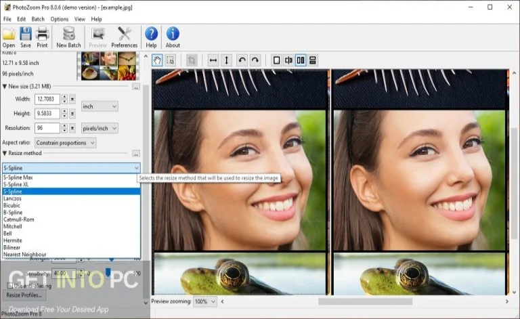This screenshot has width=520, height=319.
Task: Click the greyed crop tool icon
Action: tap(192, 60)
